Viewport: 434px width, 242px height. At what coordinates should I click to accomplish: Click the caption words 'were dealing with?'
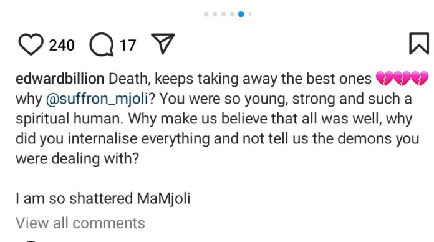(77, 159)
